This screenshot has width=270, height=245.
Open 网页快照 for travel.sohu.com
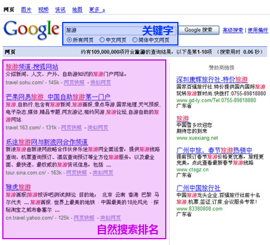click(74, 82)
